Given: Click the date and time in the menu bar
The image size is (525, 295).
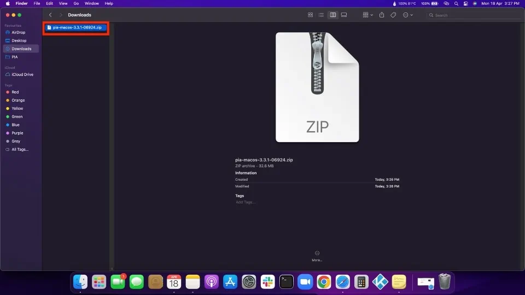Looking at the screenshot, I should click(x=500, y=3).
